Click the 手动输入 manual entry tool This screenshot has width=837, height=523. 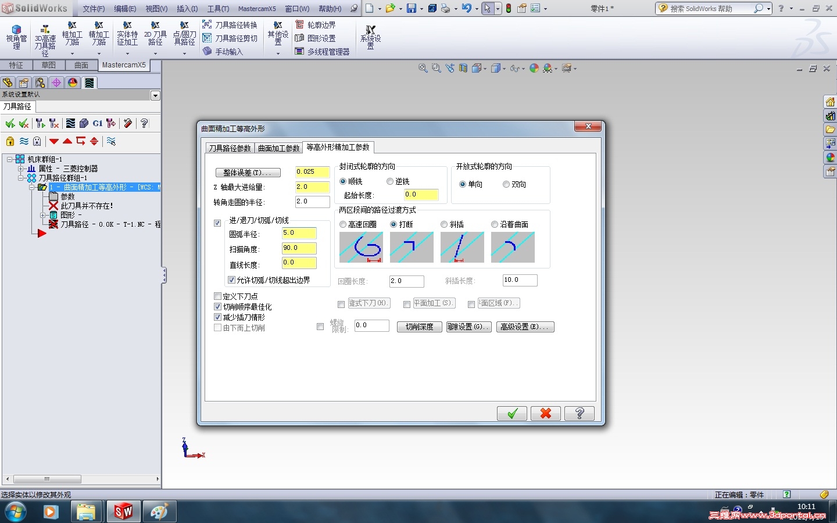[223, 52]
